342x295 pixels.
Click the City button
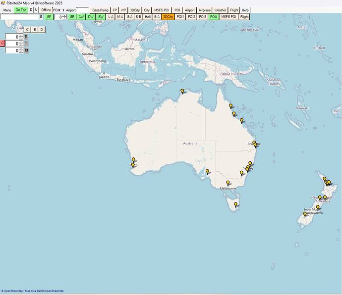[x=147, y=10]
